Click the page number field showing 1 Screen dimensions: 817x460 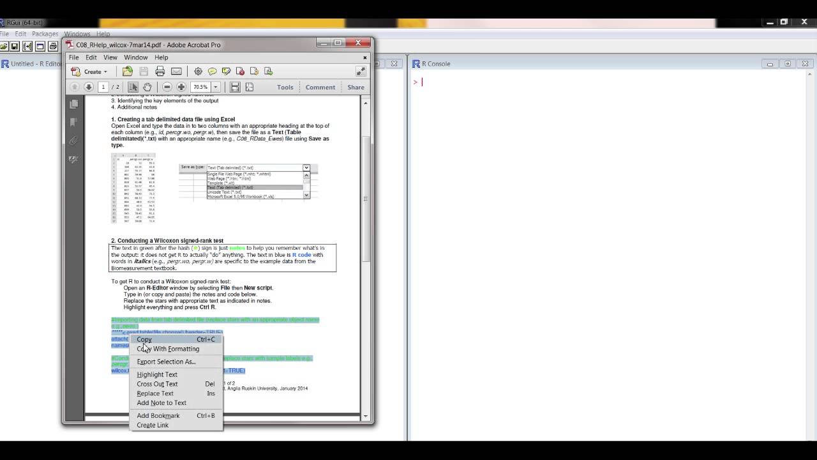pos(103,87)
